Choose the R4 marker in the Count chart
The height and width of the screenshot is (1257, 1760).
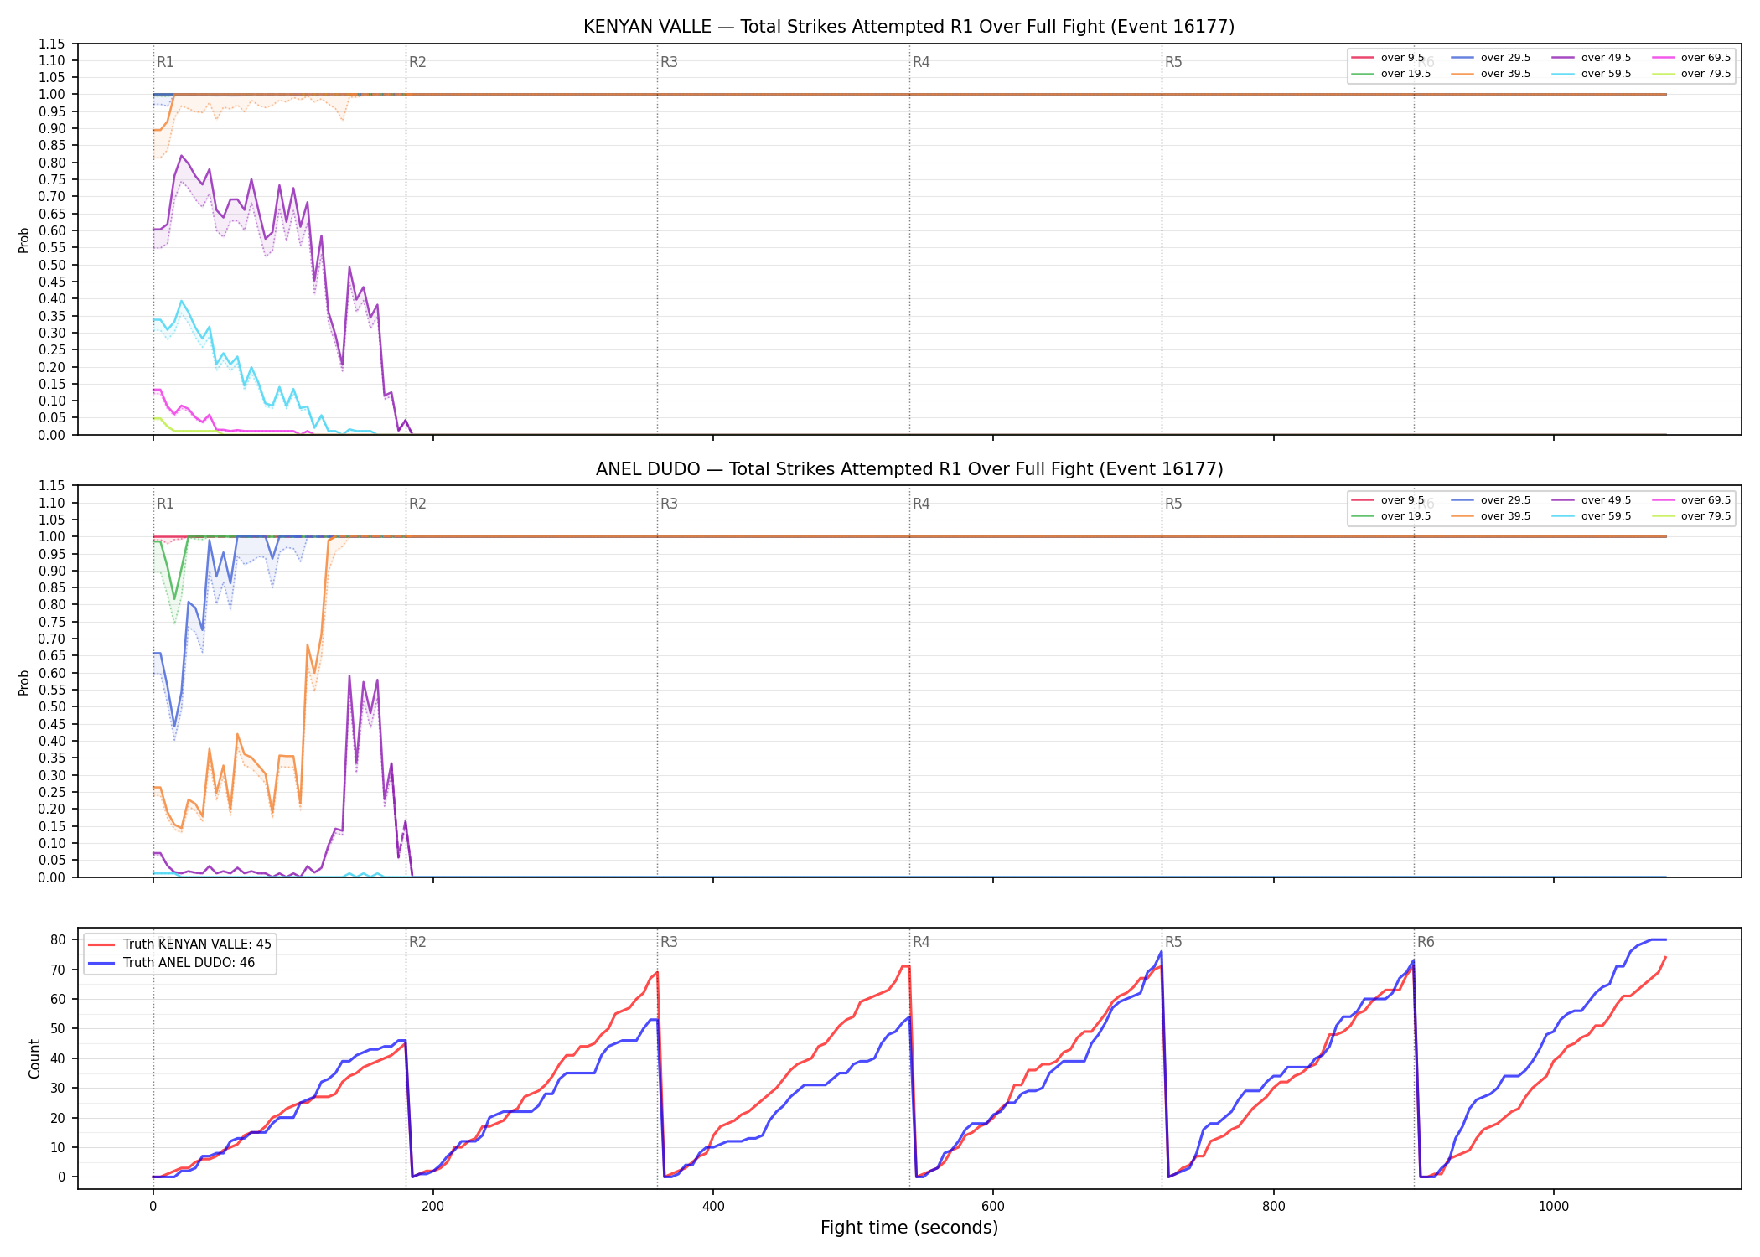pyautogui.click(x=921, y=942)
